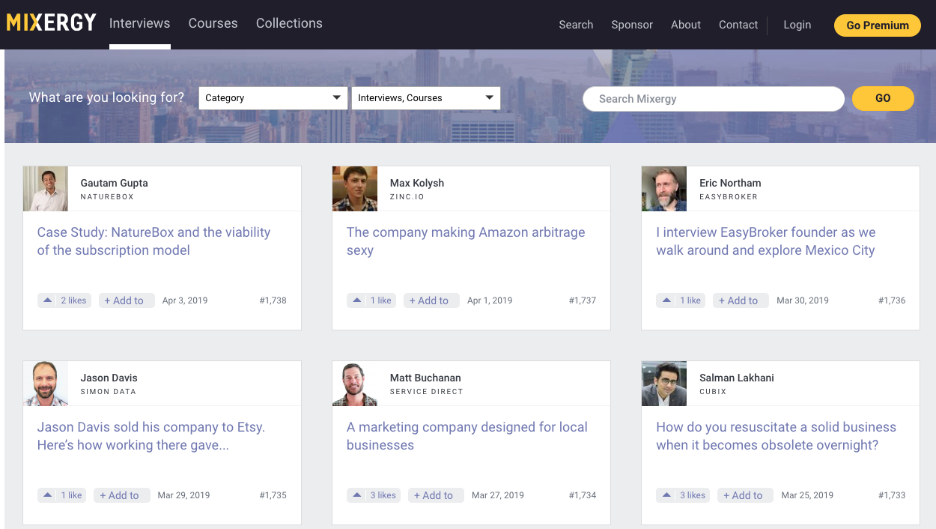Click the date Mar 27, 2019
Screen dimensions: 936x529
497,495
